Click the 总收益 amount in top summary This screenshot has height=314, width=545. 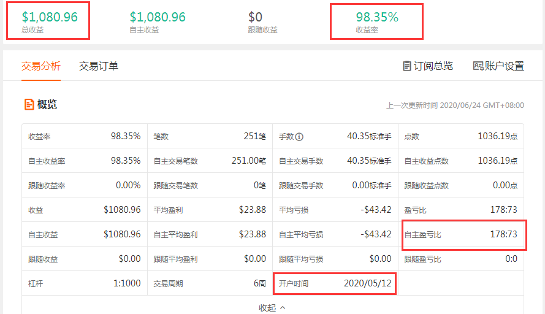[x=50, y=17]
